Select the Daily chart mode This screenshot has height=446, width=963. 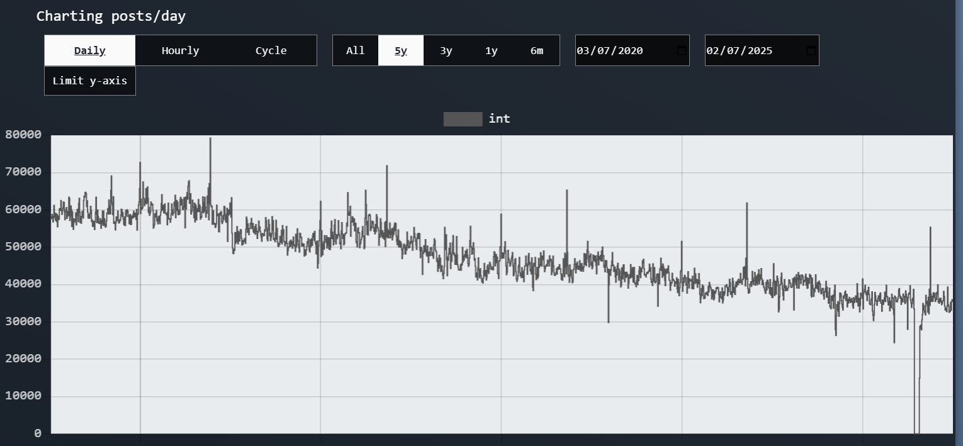click(x=90, y=50)
